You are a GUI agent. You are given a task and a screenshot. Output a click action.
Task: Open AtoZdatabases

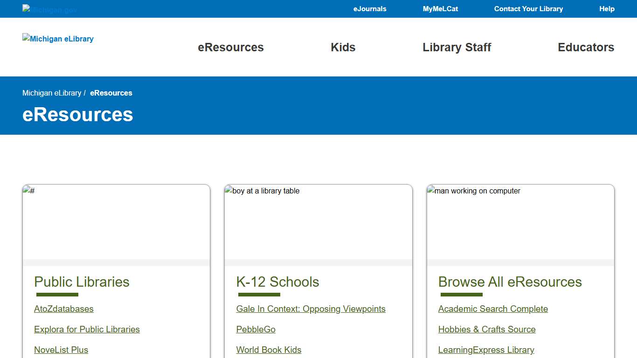click(x=63, y=309)
